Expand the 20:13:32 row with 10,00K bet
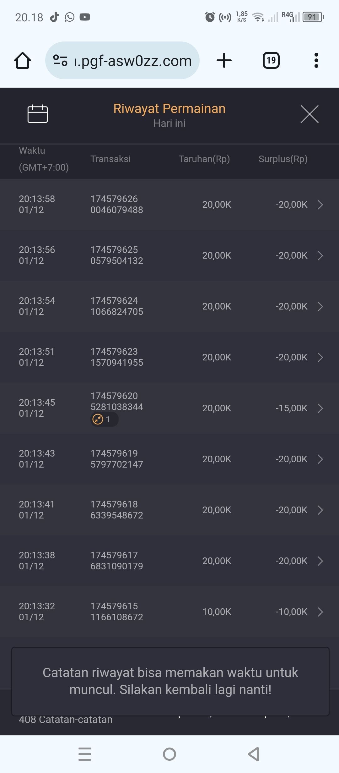This screenshot has height=773, width=339. pos(320,612)
